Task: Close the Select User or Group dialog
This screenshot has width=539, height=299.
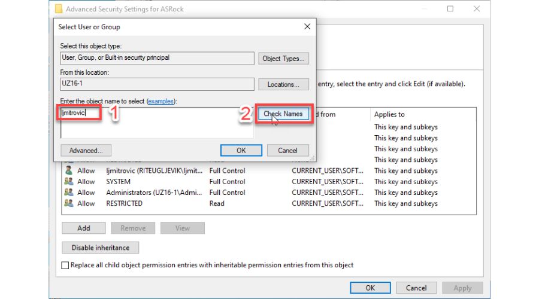Action: click(x=307, y=26)
